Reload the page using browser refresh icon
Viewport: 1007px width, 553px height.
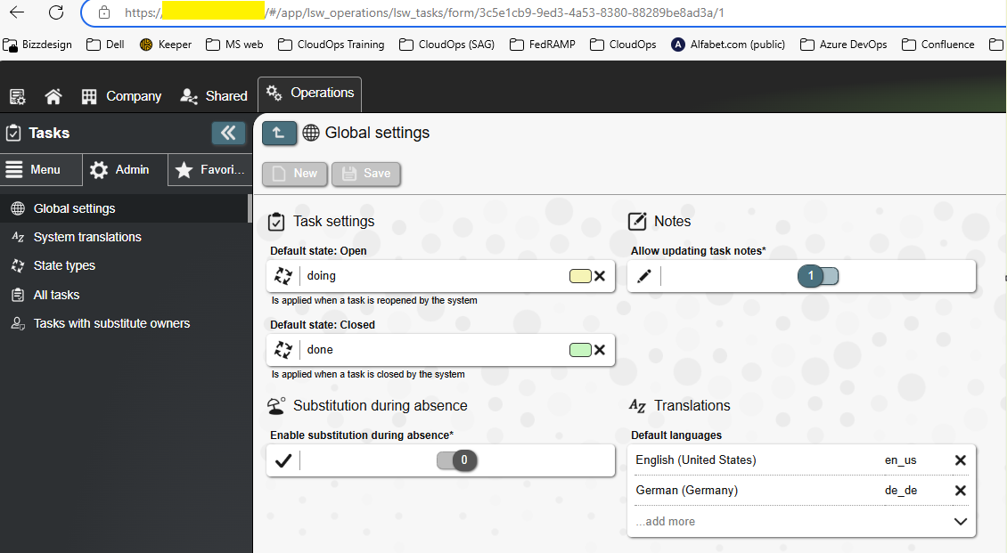click(56, 12)
